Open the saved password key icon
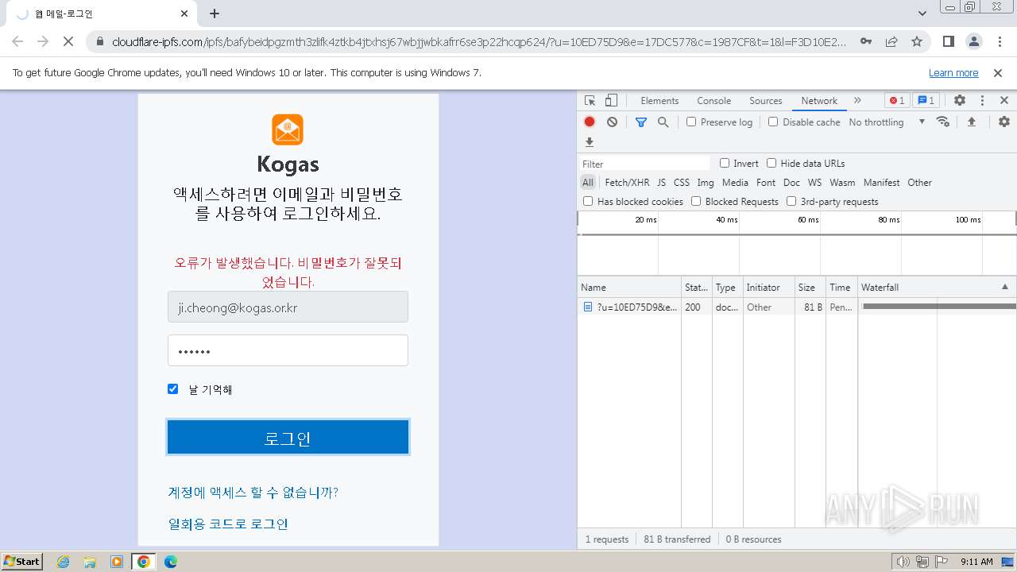 coord(866,42)
